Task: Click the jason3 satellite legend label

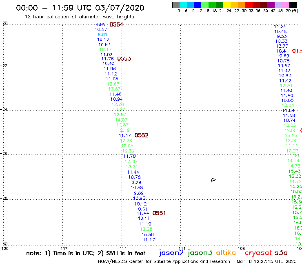Action: [200, 253]
